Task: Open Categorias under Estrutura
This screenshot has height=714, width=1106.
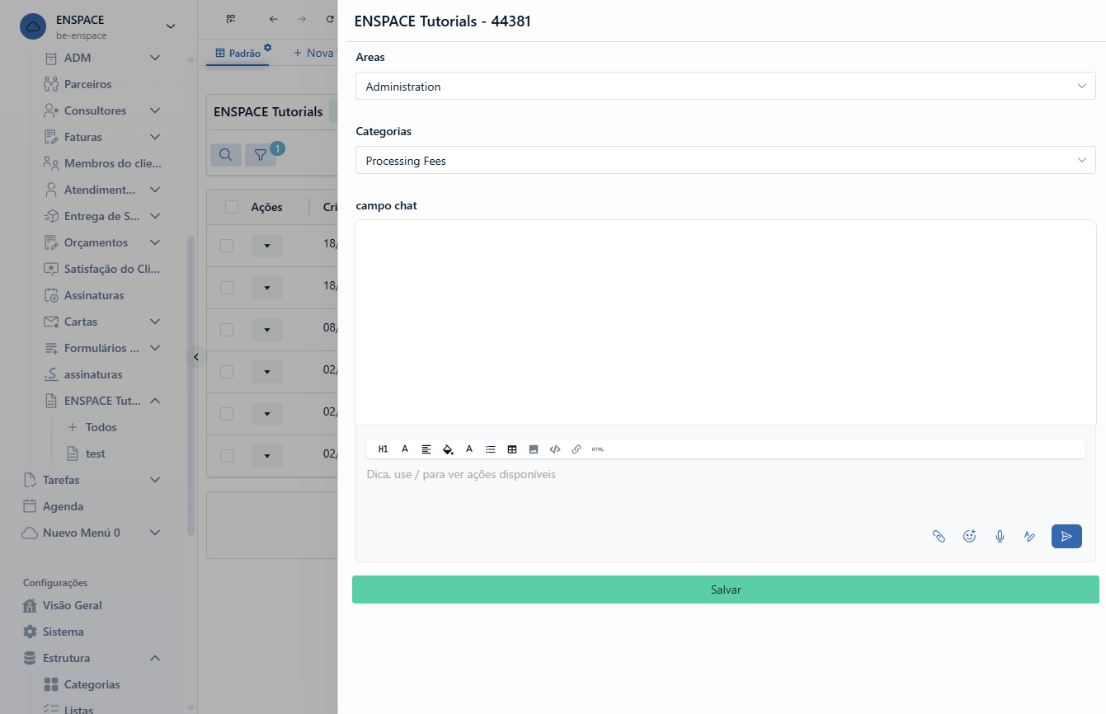Action: click(x=92, y=684)
